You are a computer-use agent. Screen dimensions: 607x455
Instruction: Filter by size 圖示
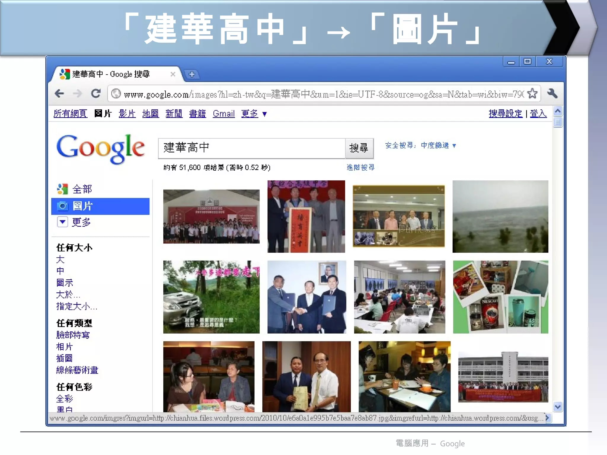point(65,283)
